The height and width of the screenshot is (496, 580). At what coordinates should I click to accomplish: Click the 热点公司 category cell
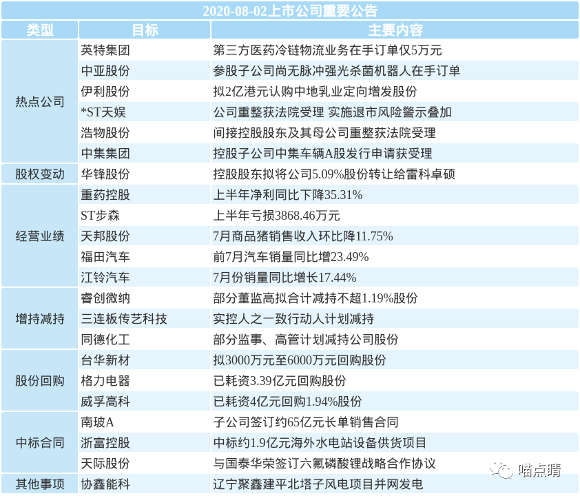pos(39,101)
